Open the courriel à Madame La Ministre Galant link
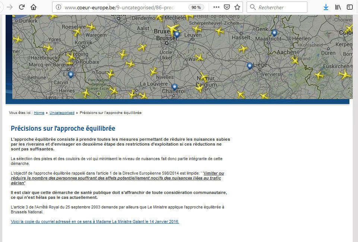 click(x=95, y=222)
